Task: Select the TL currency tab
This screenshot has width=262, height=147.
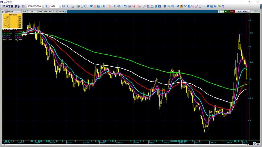Action: click(x=32, y=11)
